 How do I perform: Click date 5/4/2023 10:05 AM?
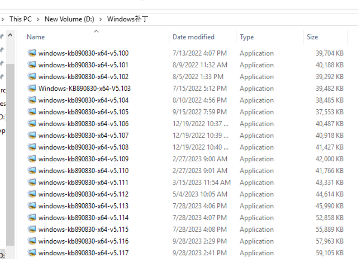(x=200, y=194)
